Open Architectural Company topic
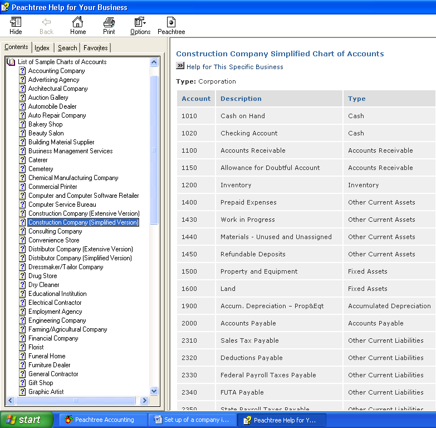436x428 pixels. coord(58,89)
